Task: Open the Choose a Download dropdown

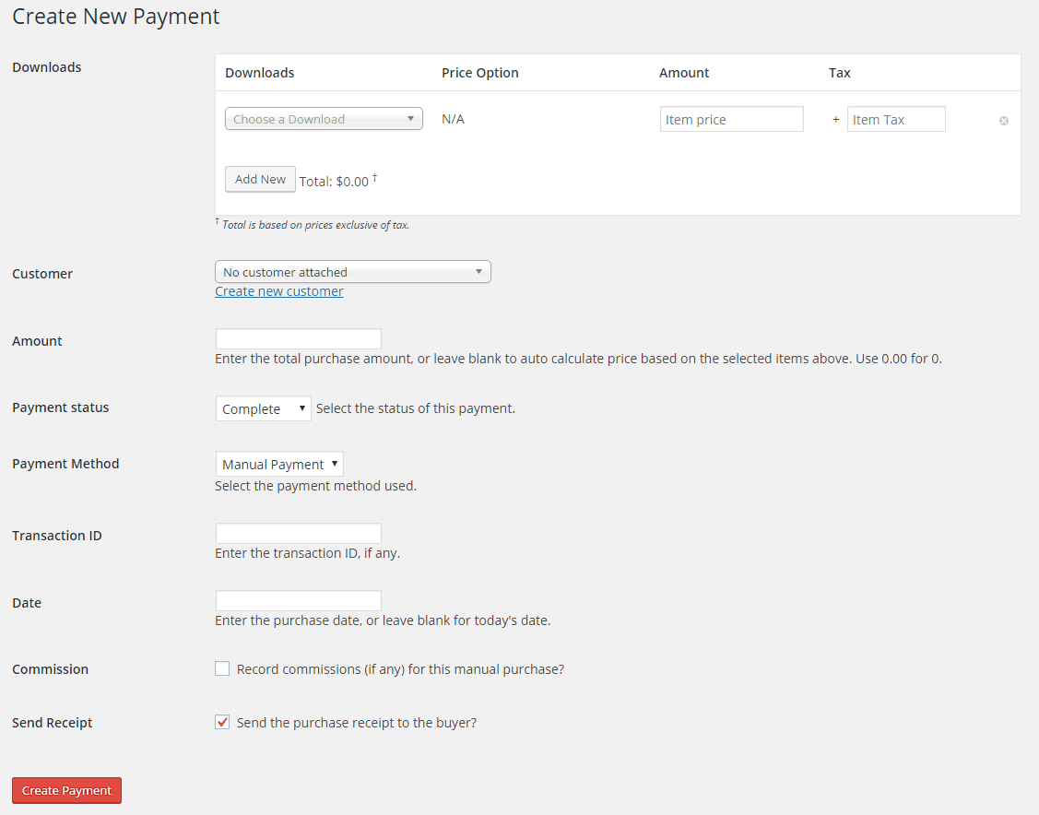Action: (324, 119)
